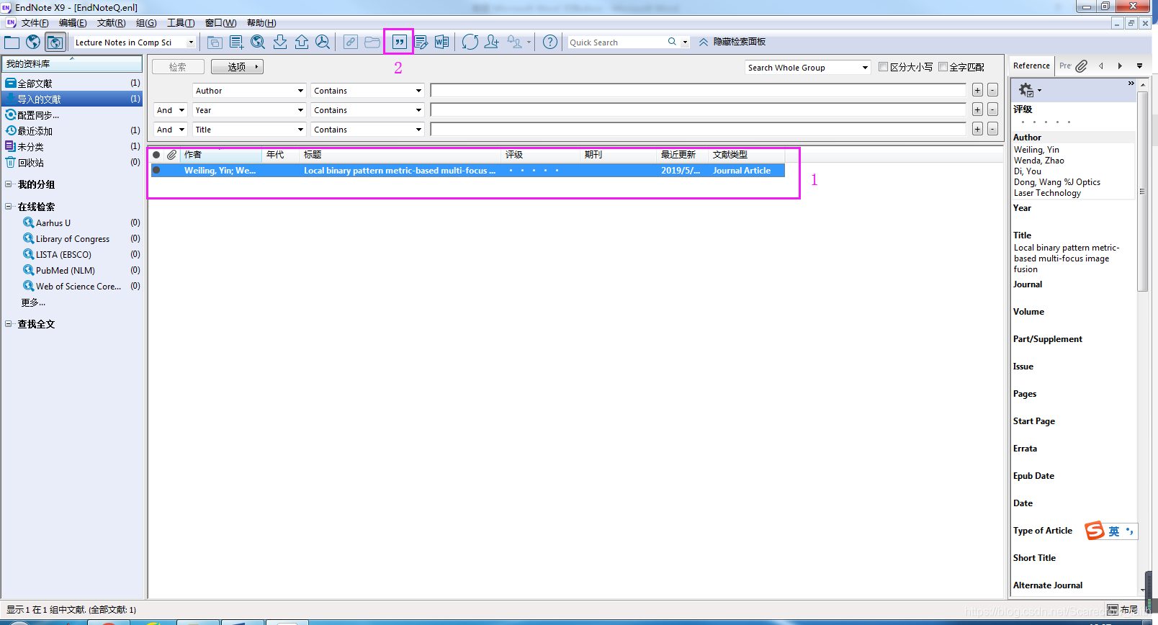Open the 文献(R) menu

[x=112, y=23]
